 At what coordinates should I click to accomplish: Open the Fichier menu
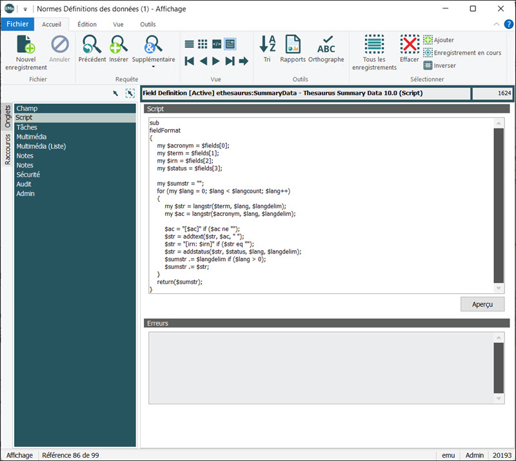click(17, 24)
